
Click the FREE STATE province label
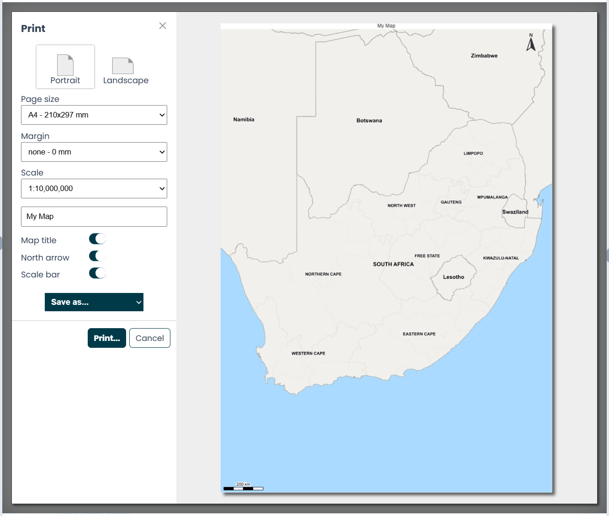tap(427, 256)
